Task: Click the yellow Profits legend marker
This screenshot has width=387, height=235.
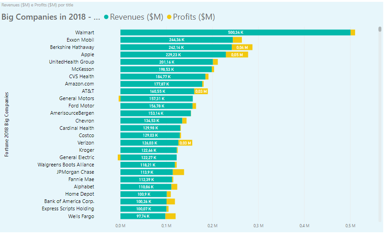Action: (x=169, y=17)
